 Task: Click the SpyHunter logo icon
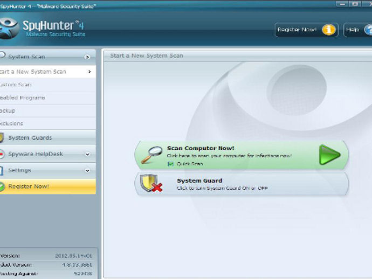pos(9,29)
